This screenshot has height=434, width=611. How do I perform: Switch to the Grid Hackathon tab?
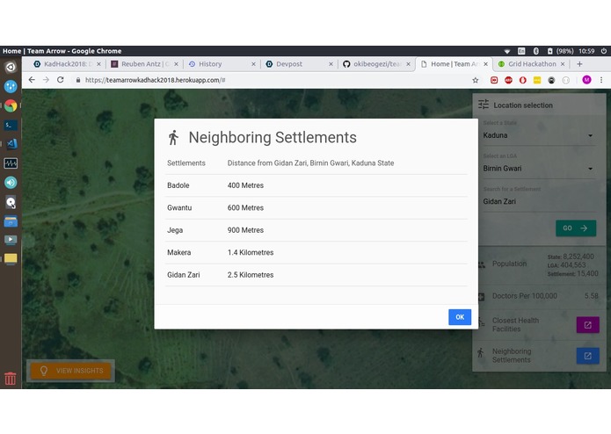[x=531, y=64]
